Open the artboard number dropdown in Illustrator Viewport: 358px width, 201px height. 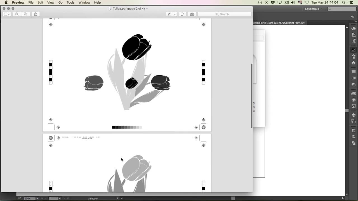(60, 198)
